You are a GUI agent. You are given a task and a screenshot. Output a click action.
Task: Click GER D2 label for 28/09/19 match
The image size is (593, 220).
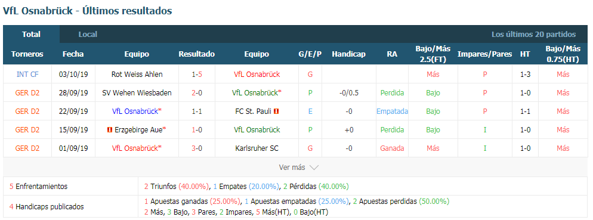pyautogui.click(x=27, y=93)
